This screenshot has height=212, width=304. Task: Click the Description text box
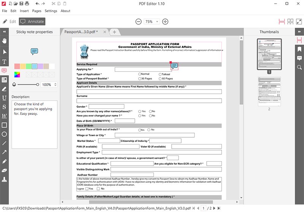click(x=35, y=124)
